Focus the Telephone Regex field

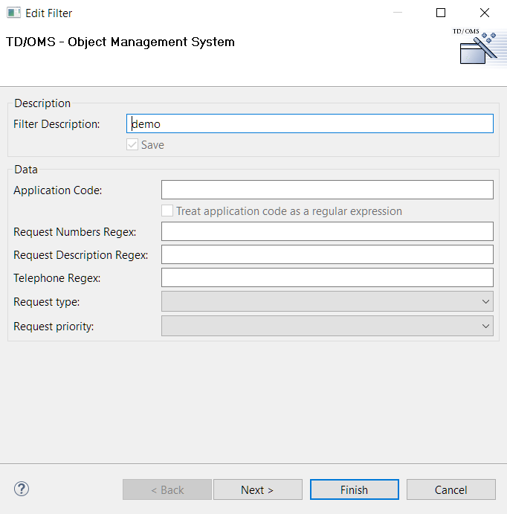click(x=327, y=277)
